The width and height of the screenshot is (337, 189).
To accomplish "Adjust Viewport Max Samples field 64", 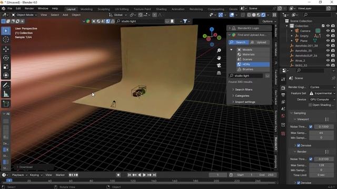I will pos(321,133).
